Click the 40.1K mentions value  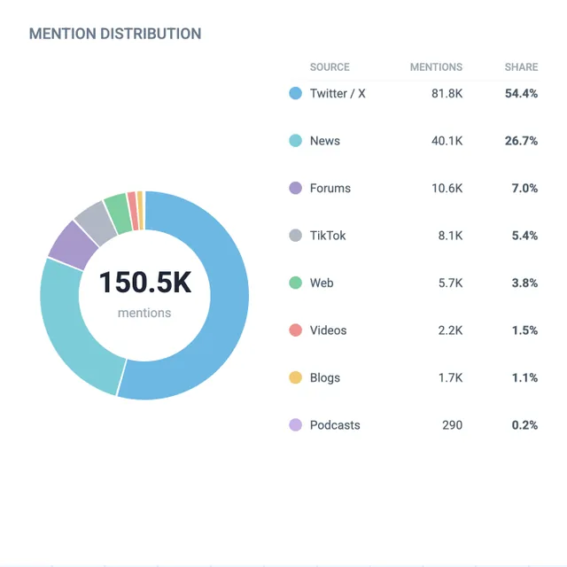click(x=447, y=141)
